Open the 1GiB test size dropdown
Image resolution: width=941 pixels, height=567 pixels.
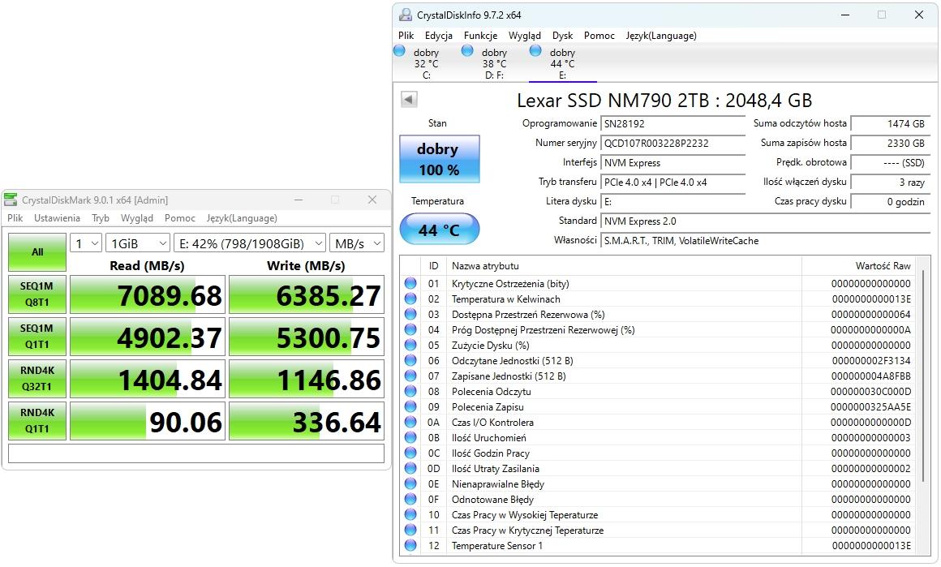coord(137,243)
